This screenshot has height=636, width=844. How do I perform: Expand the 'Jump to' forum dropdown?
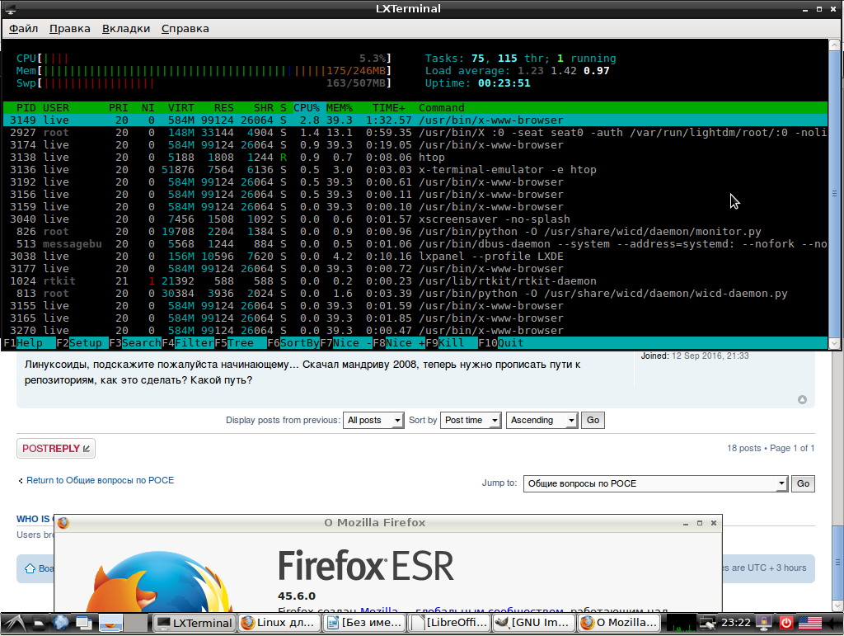(x=656, y=483)
